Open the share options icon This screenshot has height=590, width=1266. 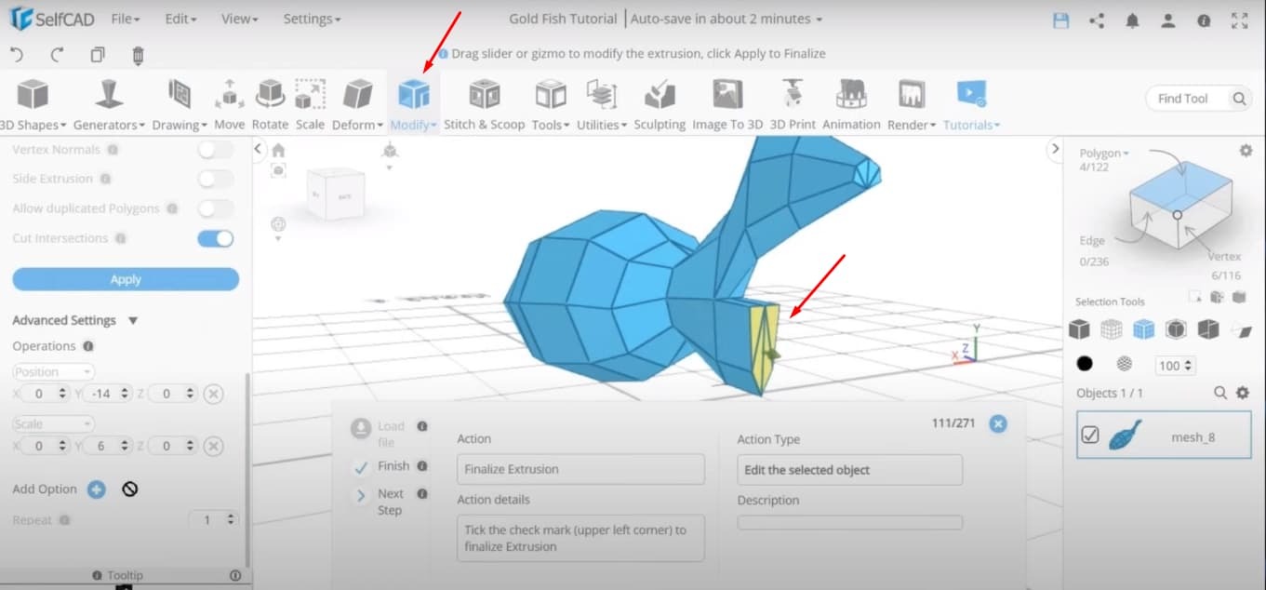point(1096,20)
